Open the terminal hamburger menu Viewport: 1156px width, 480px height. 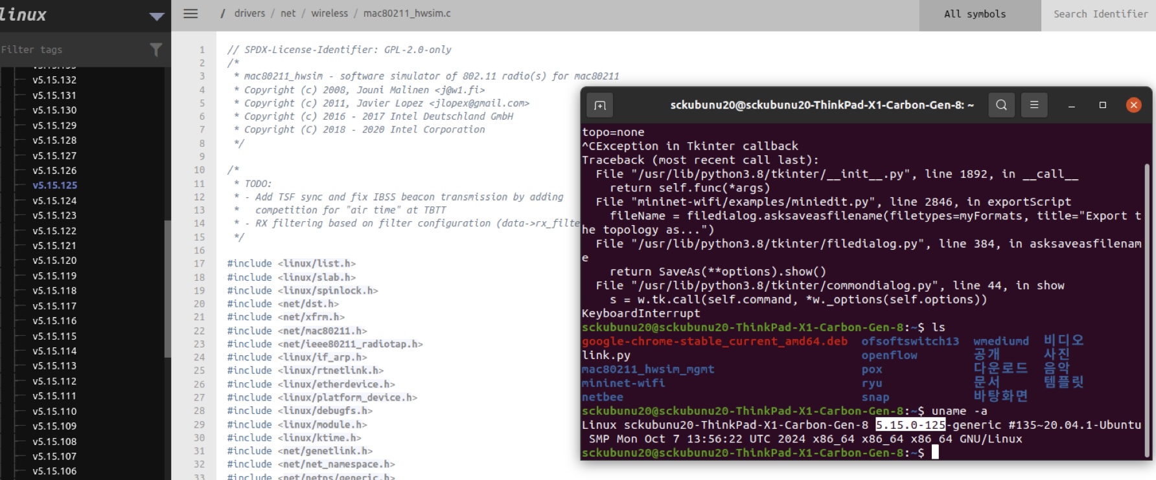1034,105
